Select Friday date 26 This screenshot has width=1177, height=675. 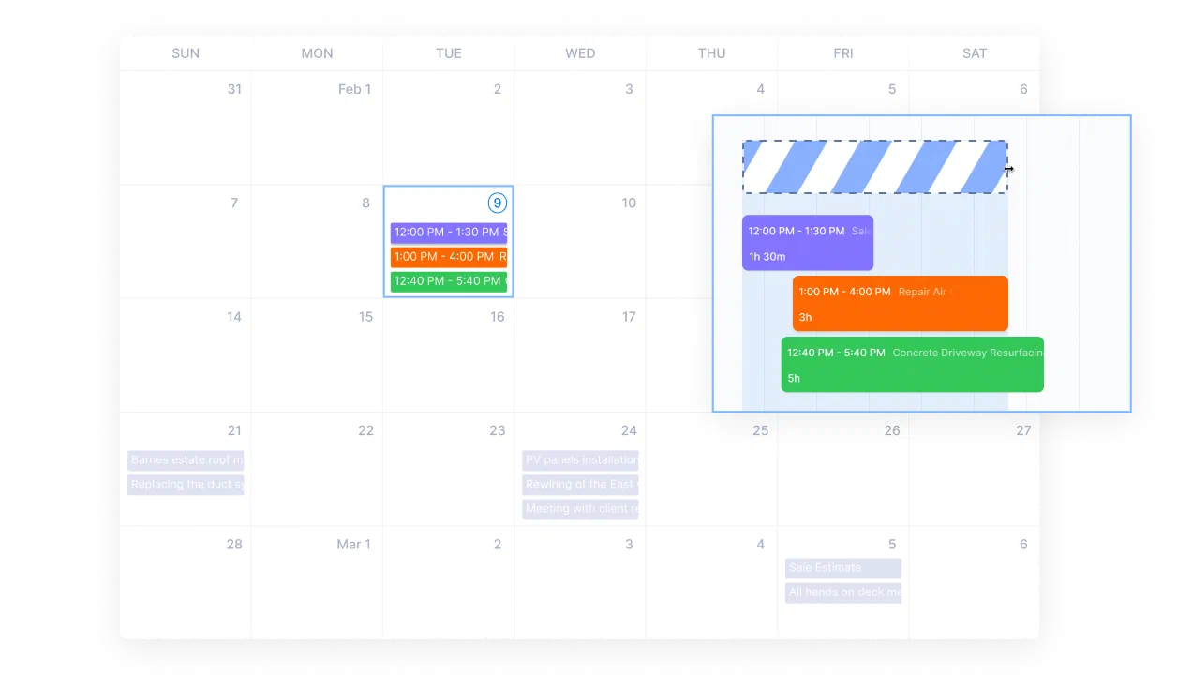(892, 430)
